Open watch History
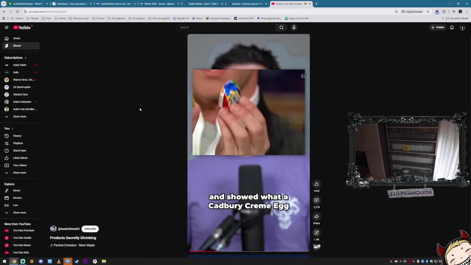 [21, 136]
